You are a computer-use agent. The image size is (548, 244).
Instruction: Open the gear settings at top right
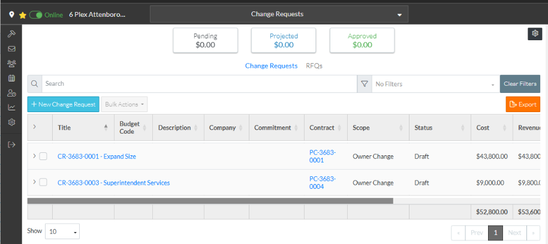[x=534, y=34]
